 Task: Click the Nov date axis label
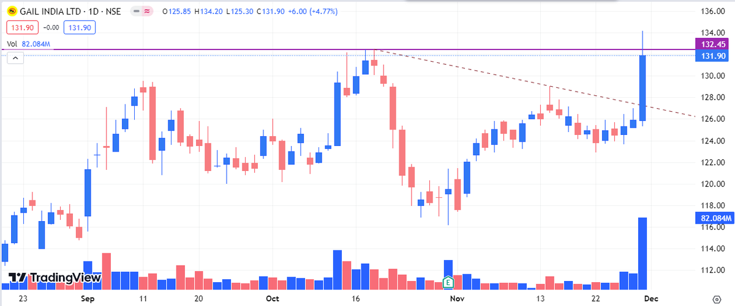tap(456, 299)
